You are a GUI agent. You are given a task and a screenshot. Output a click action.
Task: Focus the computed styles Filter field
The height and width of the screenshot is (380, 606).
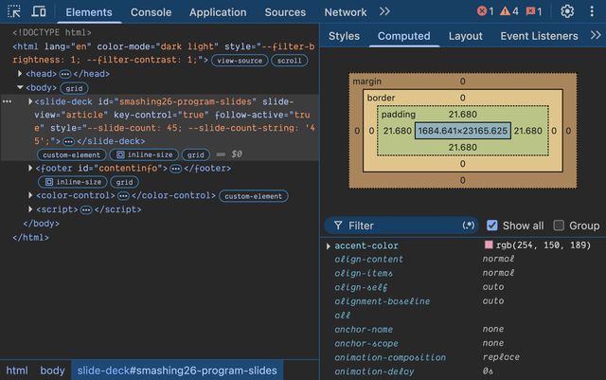[401, 226]
